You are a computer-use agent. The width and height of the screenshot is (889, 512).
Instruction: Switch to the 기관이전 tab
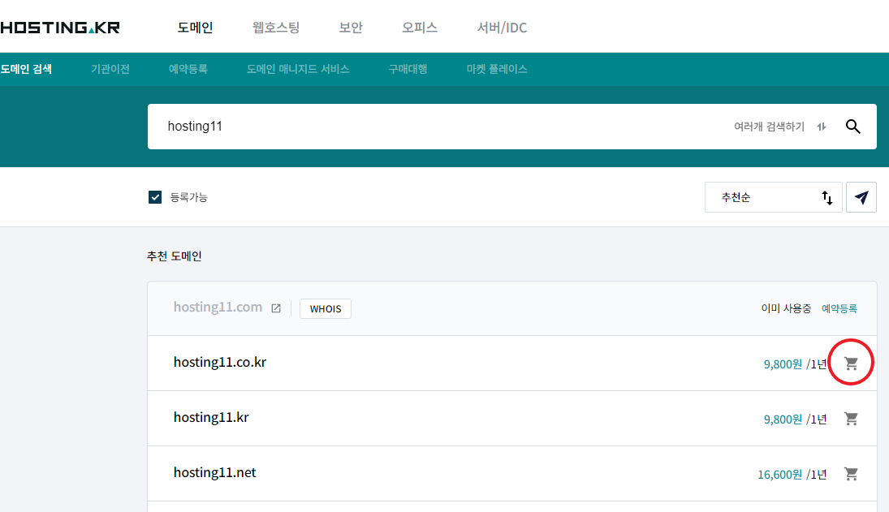[110, 70]
